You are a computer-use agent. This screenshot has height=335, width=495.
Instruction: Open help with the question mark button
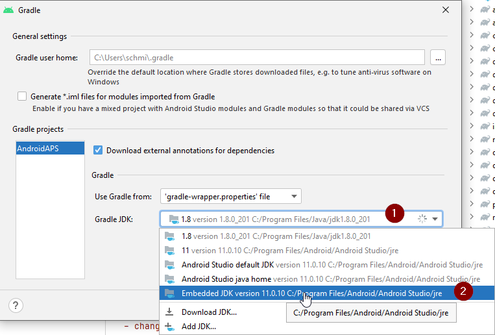pyautogui.click(x=16, y=305)
